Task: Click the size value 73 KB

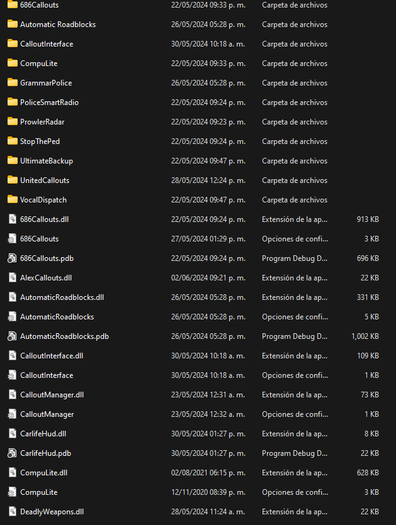Action: click(x=370, y=394)
